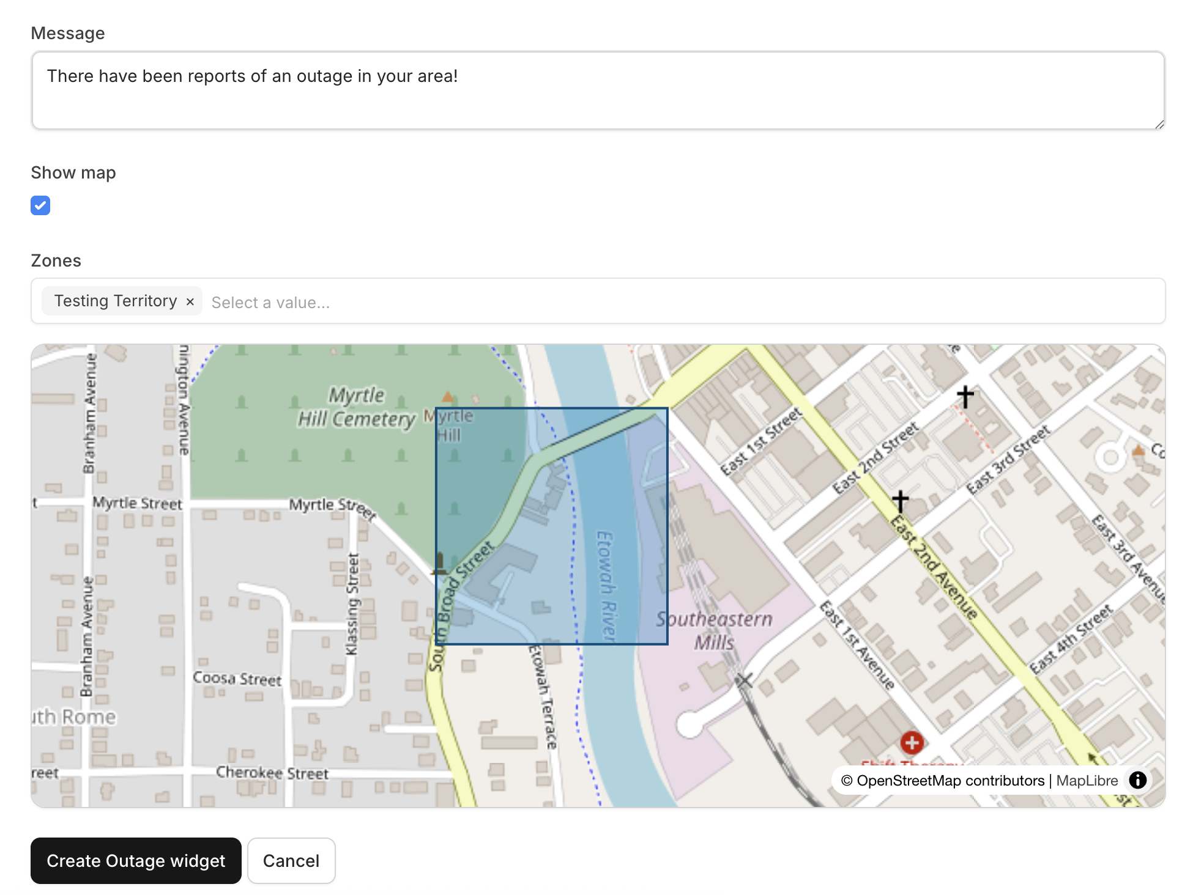Select the blue outage zone rectangle
Viewport: 1193px width, 895px height.
click(551, 526)
